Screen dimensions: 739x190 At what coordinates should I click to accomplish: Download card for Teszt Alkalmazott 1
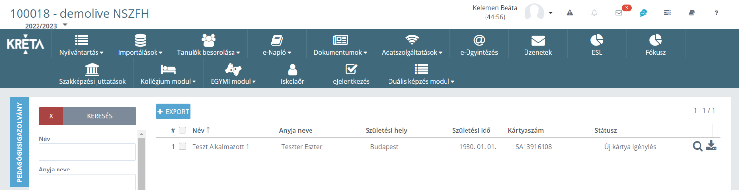(711, 146)
